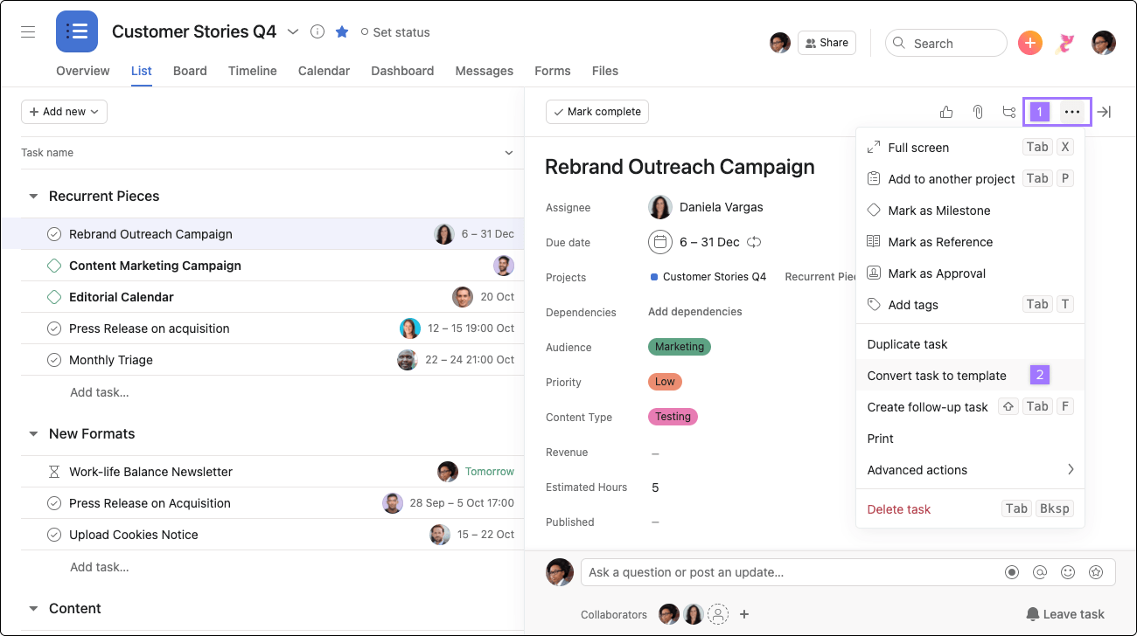Click Daniela Vargas assignee avatar
Image resolution: width=1137 pixels, height=636 pixels.
[x=659, y=207]
